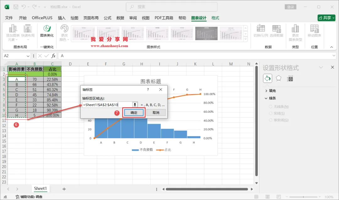The height and width of the screenshot is (200, 339).
Task: Click the Share (共享) button
Action: tap(326, 18)
